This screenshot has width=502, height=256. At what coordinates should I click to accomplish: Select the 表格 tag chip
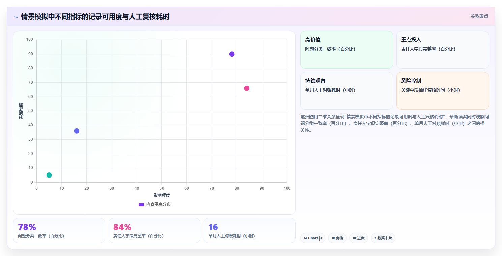337,238
